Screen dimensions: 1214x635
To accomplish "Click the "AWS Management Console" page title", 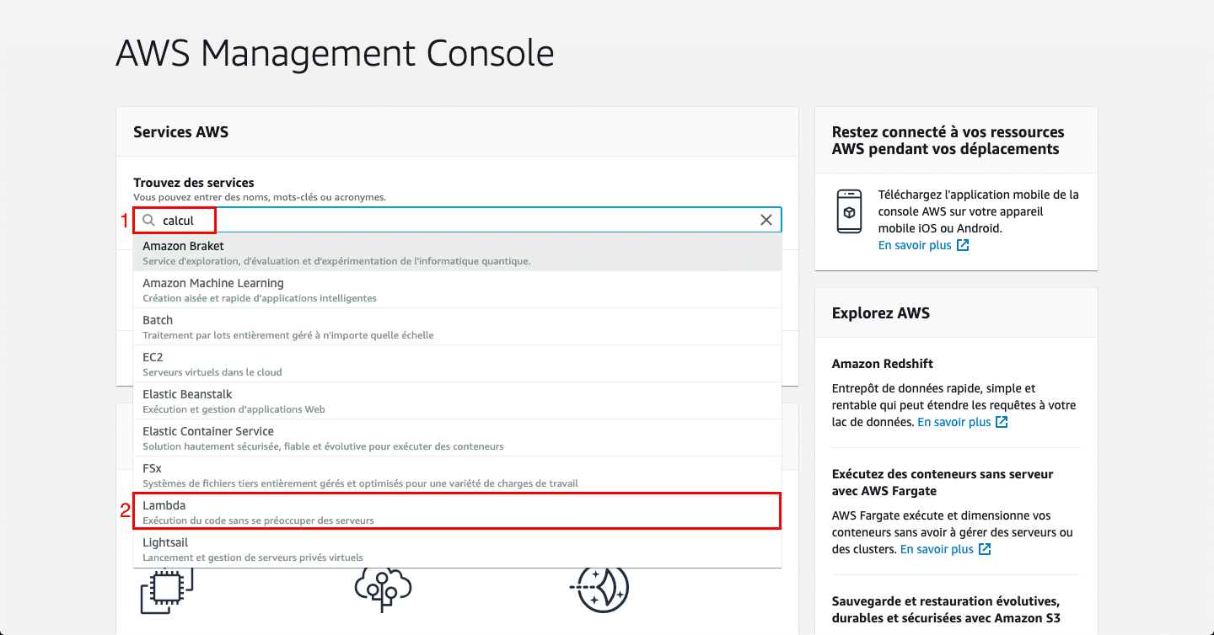I will coord(335,53).
